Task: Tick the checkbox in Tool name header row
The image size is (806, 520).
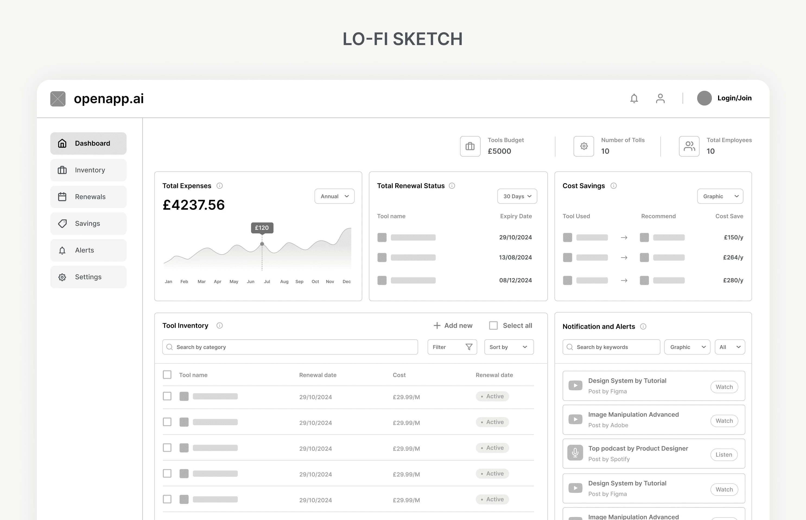Action: [167, 375]
